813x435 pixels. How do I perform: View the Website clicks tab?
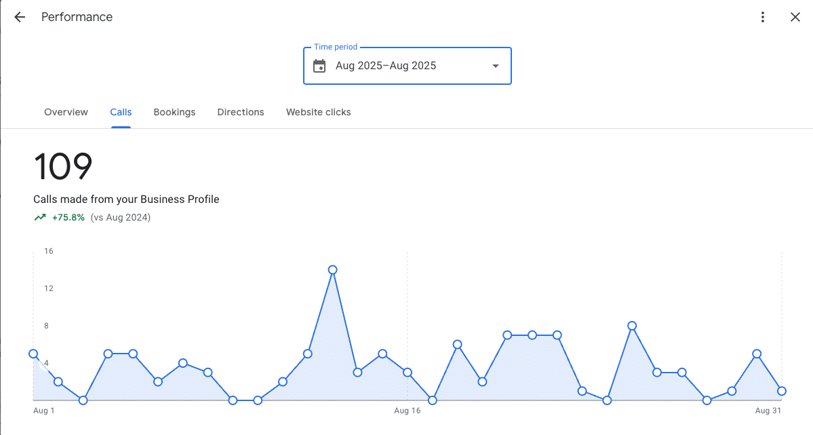click(318, 112)
